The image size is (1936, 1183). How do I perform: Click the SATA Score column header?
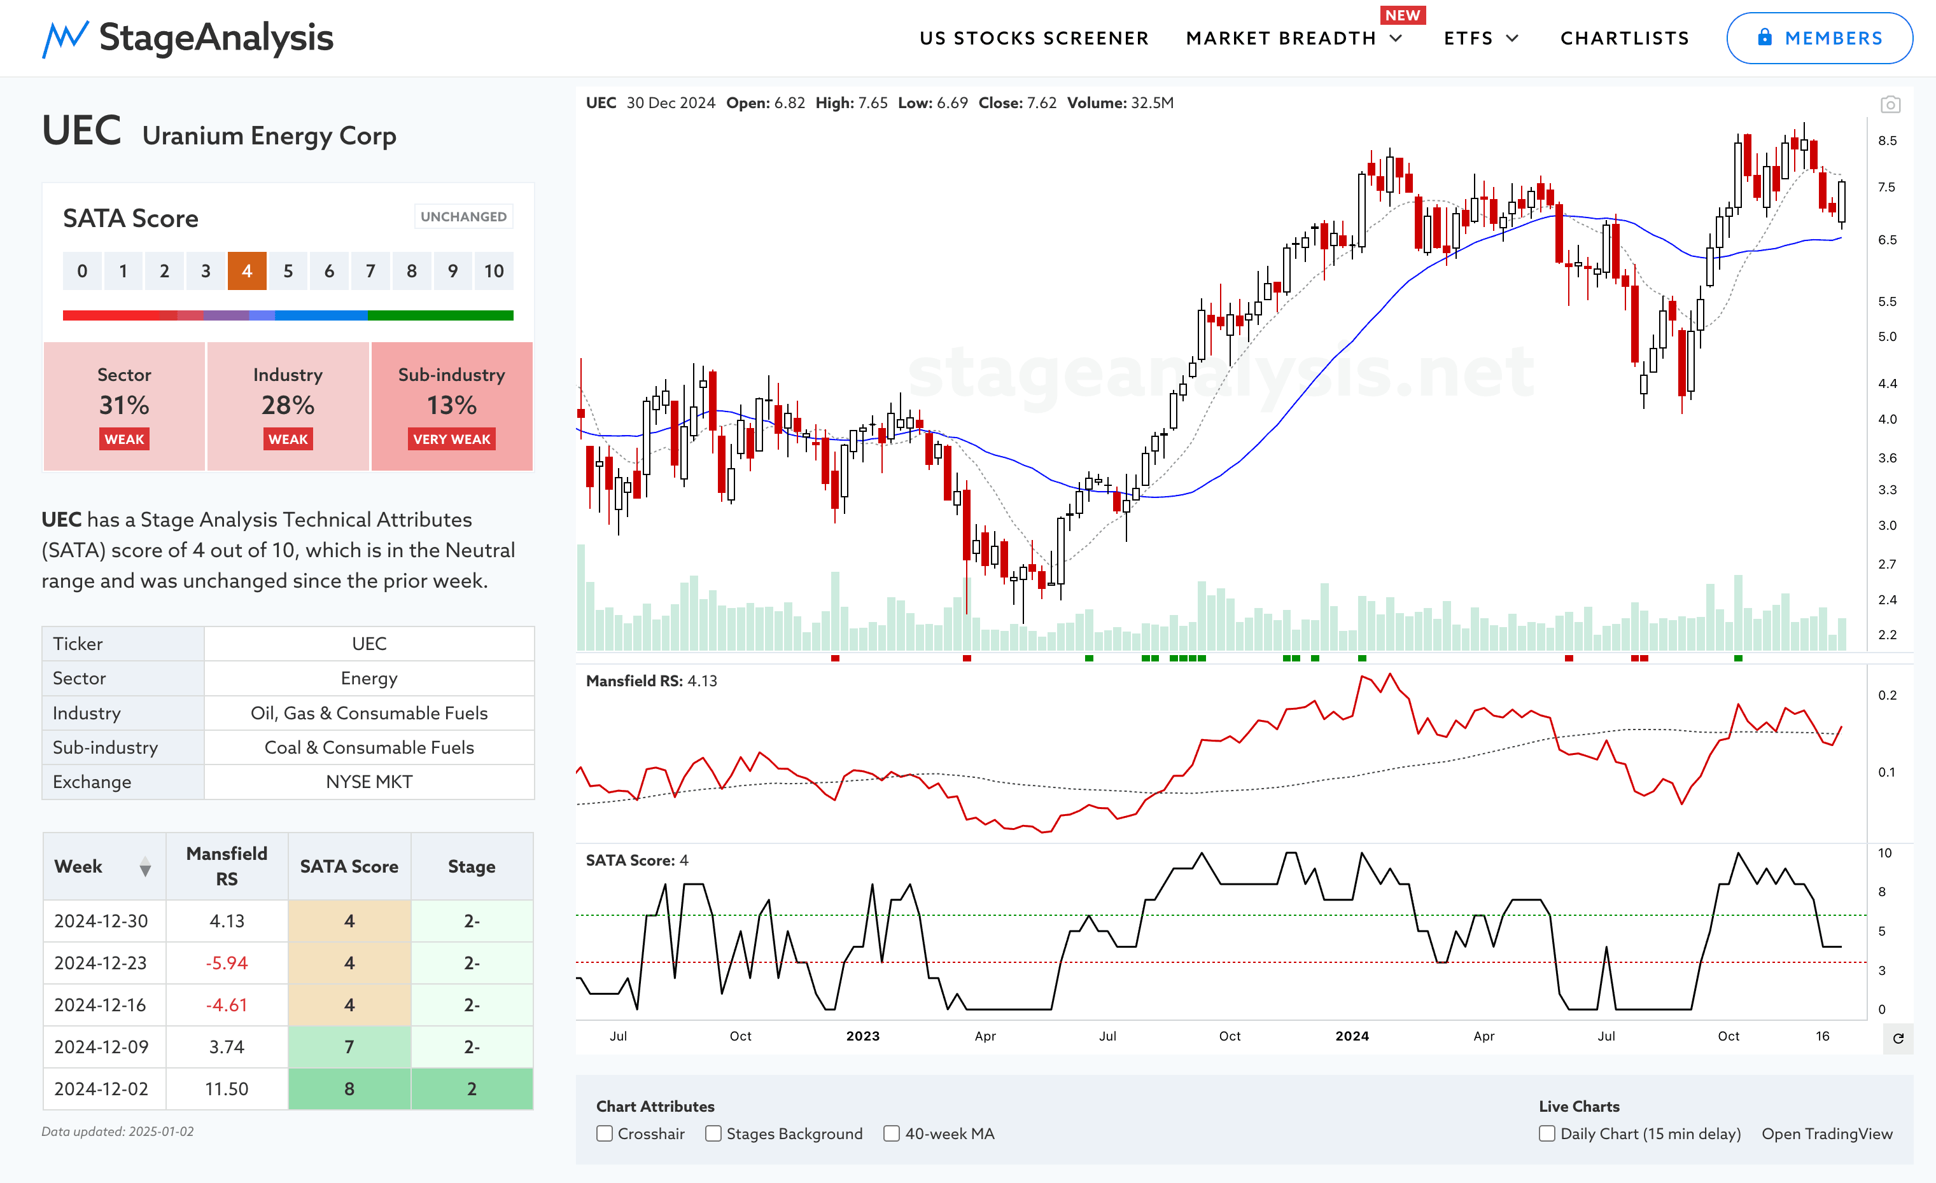point(349,866)
